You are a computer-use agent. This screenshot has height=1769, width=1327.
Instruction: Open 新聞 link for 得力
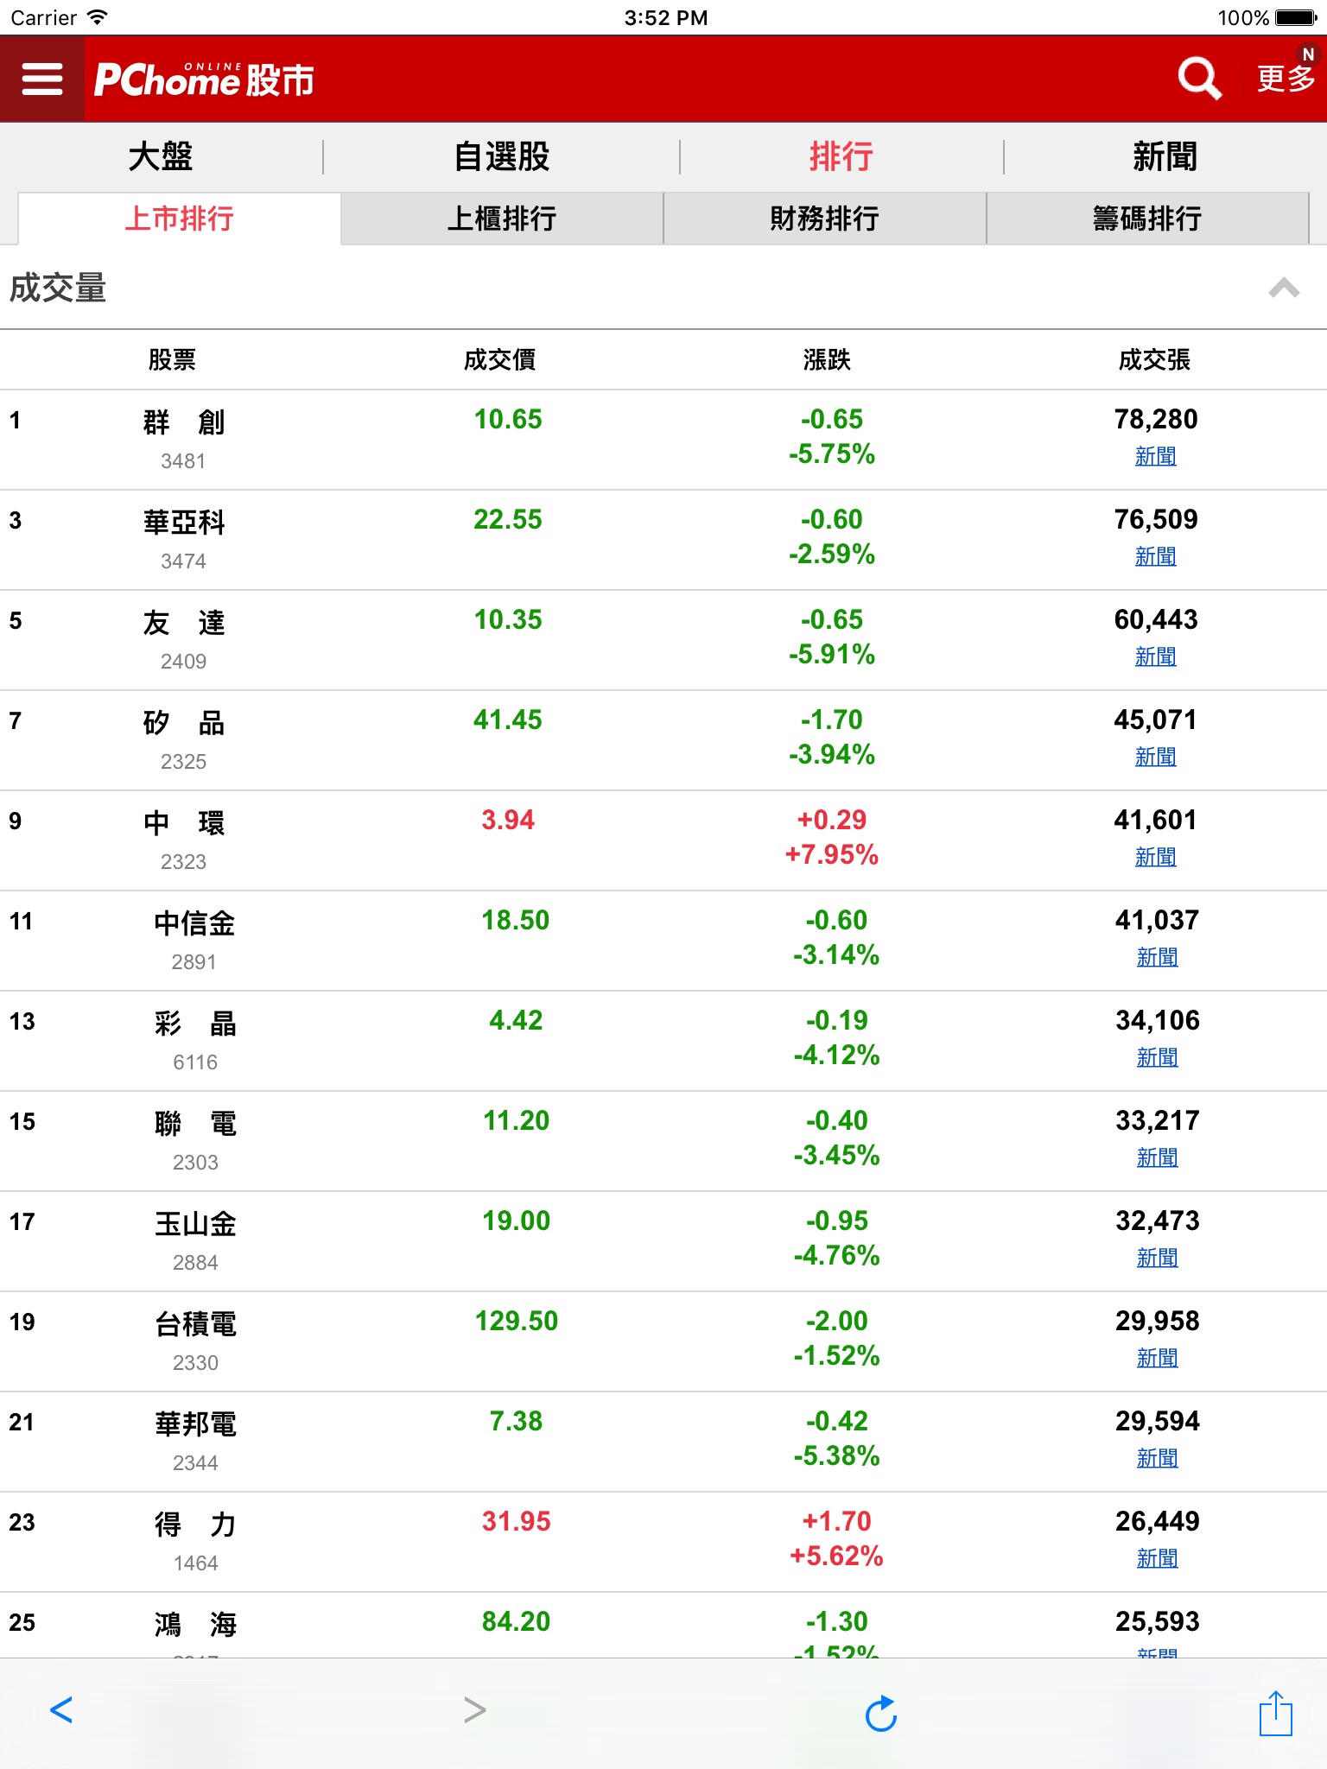pyautogui.click(x=1157, y=1558)
